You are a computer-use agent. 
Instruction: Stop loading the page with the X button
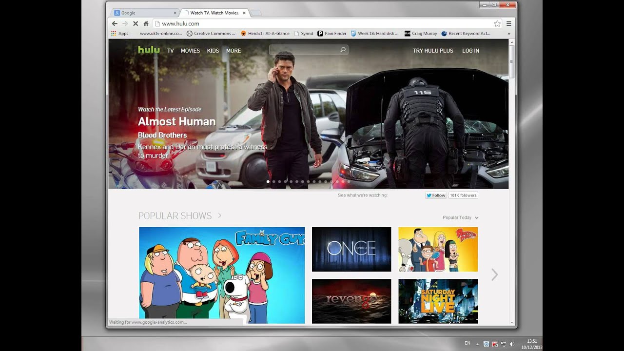click(136, 23)
